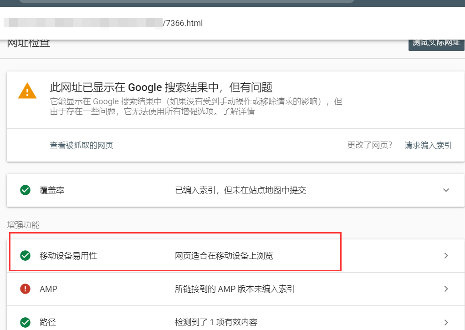
Task: Click the orange warning triangle icon
Action: point(27,91)
